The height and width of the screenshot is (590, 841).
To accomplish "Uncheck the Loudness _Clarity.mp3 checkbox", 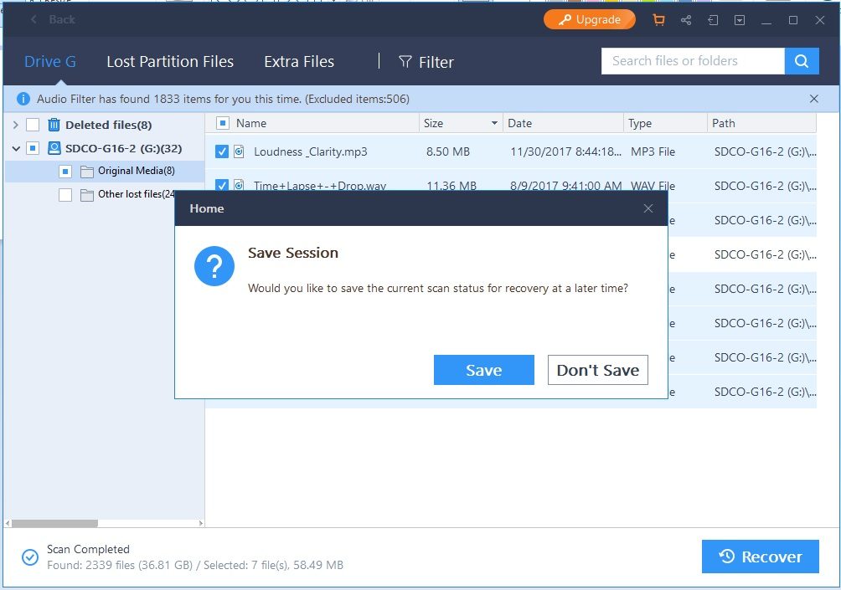I will pyautogui.click(x=221, y=151).
